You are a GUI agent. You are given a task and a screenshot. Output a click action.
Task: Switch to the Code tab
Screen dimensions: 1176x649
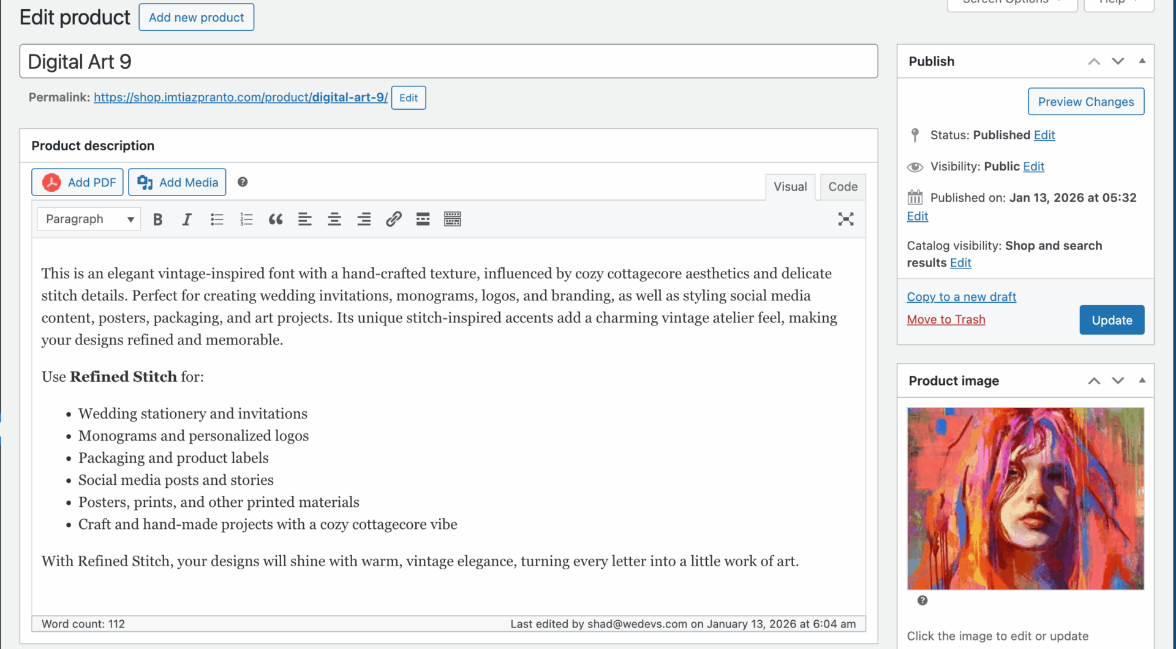click(843, 186)
